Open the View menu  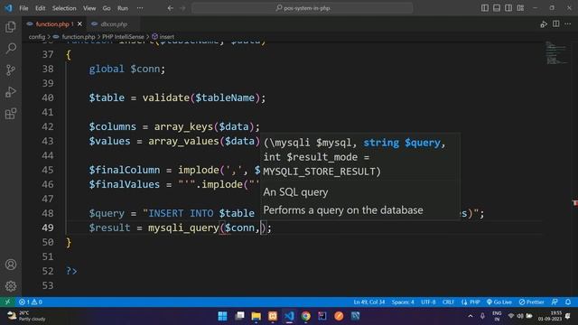[x=89, y=8]
